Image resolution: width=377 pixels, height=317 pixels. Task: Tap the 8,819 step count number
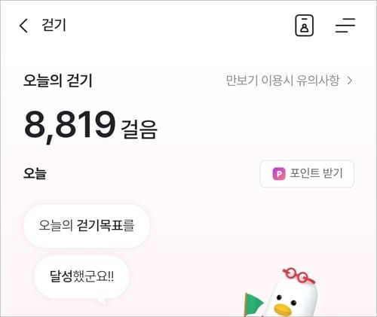[x=69, y=125]
